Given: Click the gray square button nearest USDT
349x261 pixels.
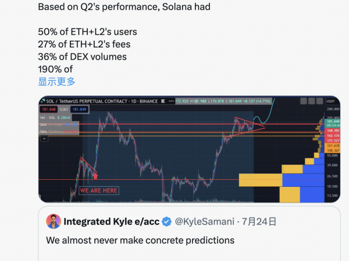Looking at the screenshot, I should tap(319, 101).
